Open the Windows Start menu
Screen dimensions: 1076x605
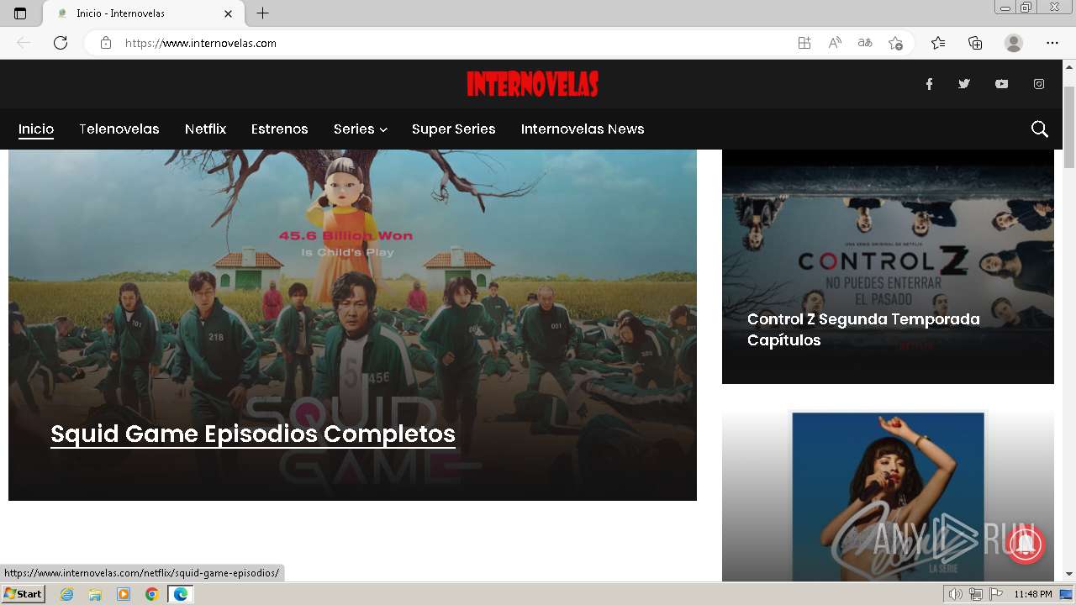tap(24, 594)
